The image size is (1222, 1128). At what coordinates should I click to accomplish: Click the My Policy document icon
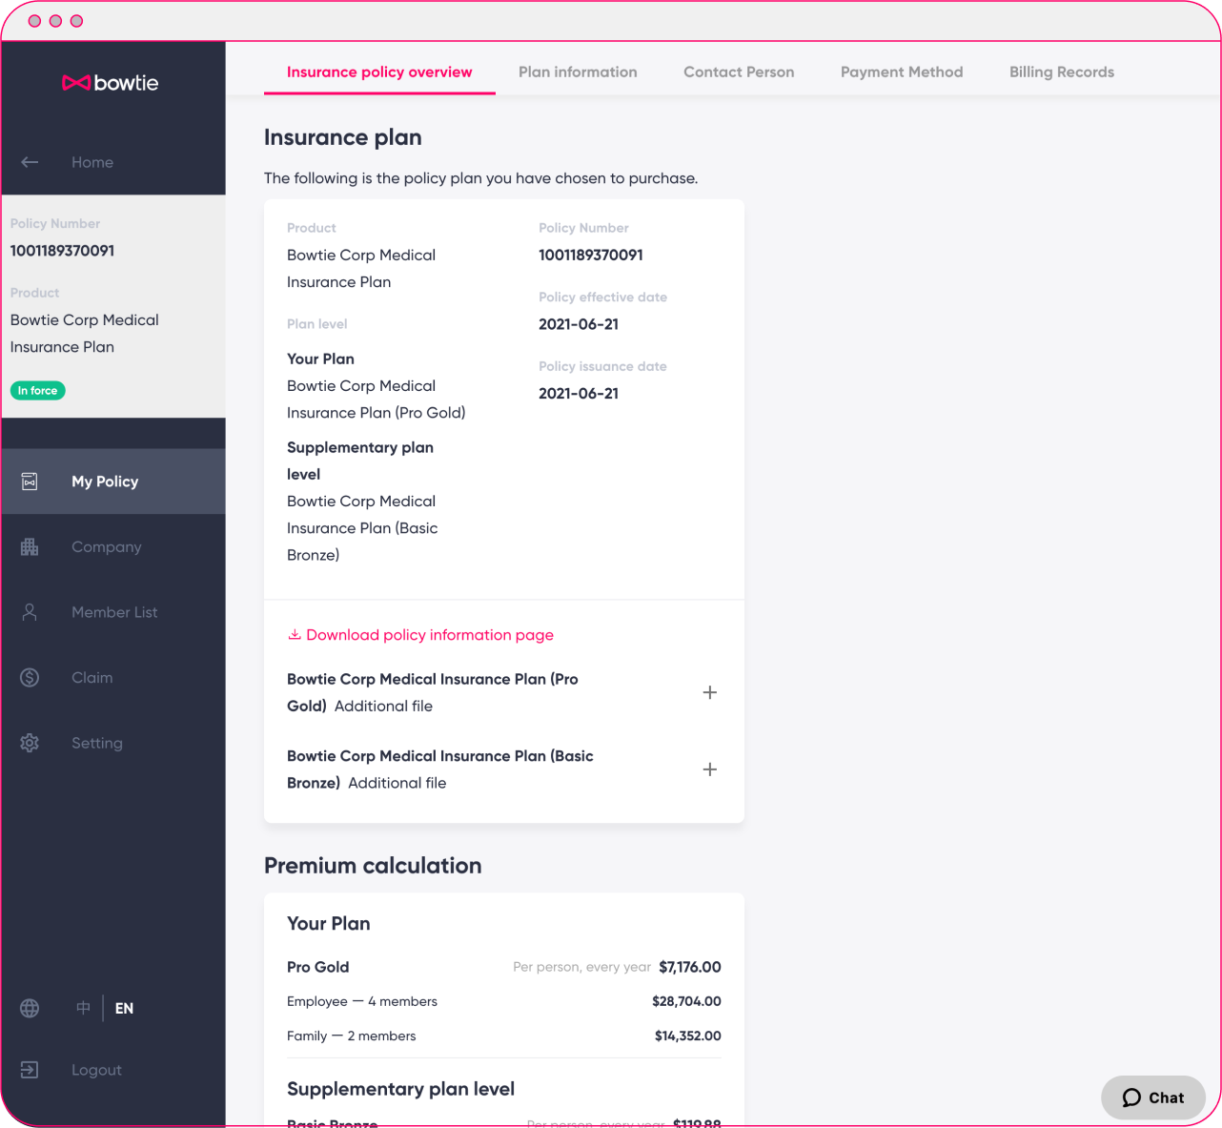point(30,482)
